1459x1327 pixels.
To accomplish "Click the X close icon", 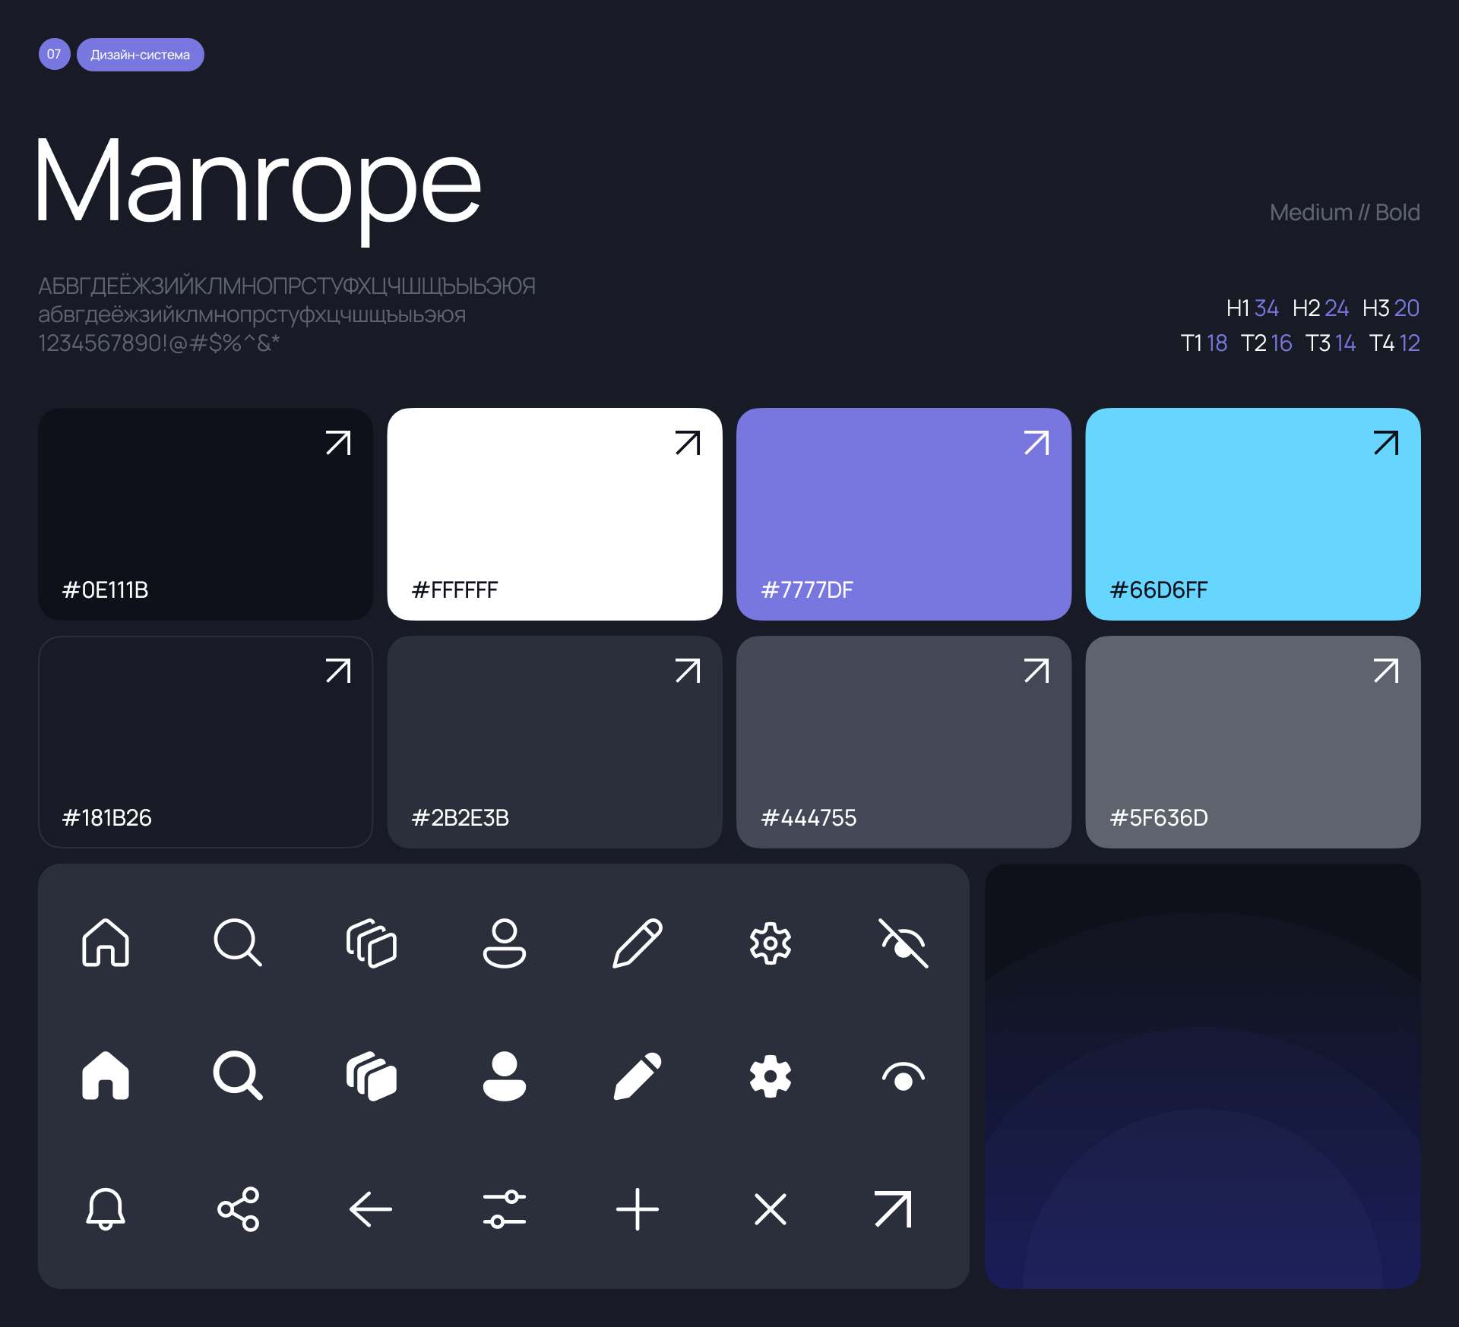I will click(x=771, y=1209).
